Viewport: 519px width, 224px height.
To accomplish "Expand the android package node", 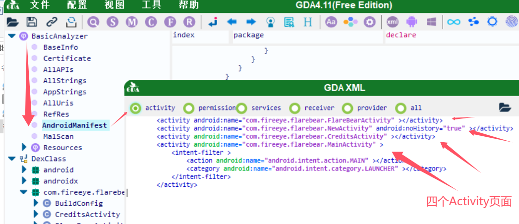I will (24, 169).
